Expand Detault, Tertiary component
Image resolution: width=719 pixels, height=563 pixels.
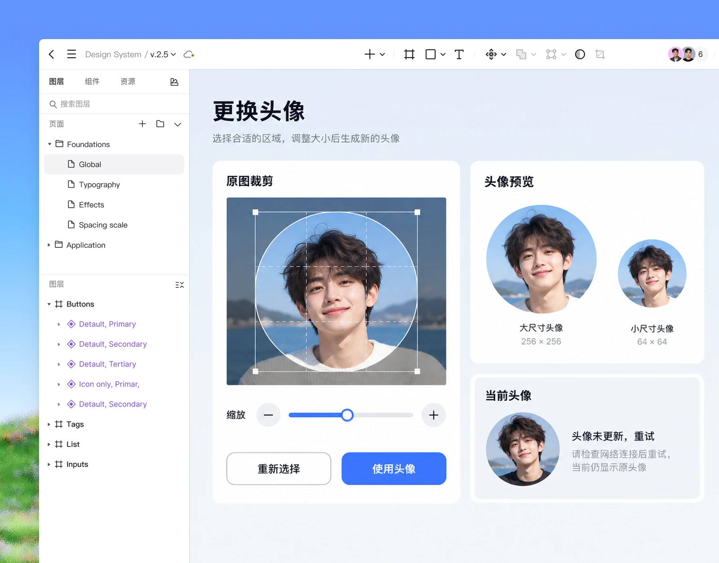pos(59,364)
